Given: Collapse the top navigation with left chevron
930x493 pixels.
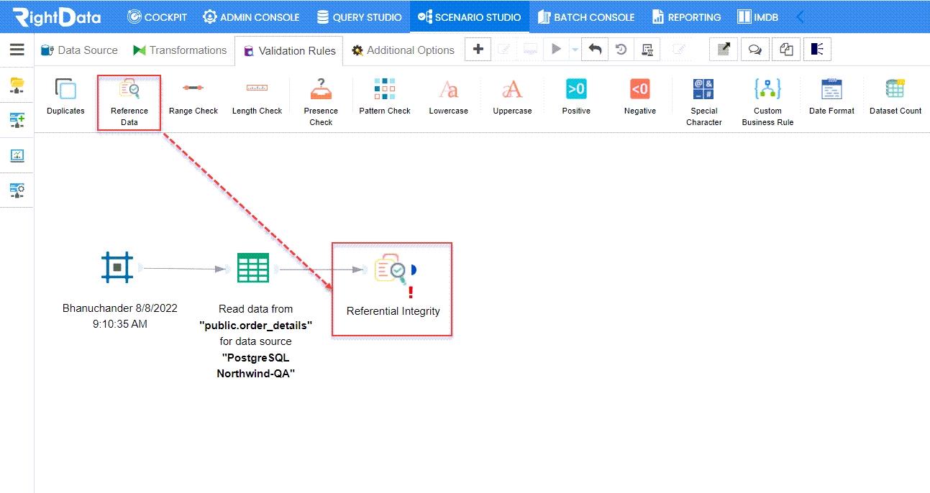Looking at the screenshot, I should point(801,17).
